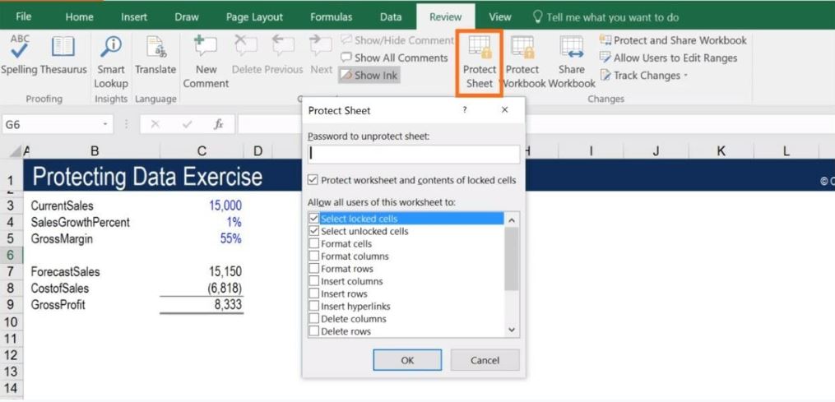Image resolution: width=835 pixels, height=402 pixels.
Task: Open the Draw tab
Action: click(187, 17)
